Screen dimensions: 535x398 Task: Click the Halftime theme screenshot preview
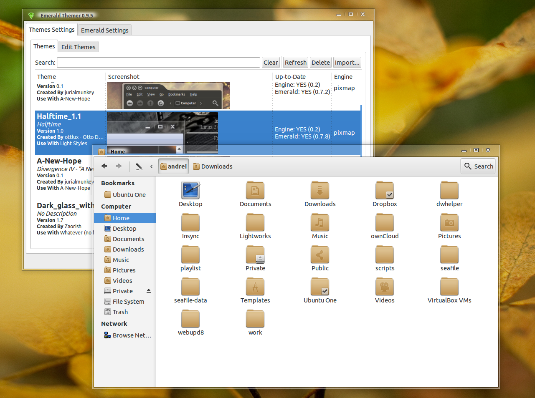click(x=162, y=133)
